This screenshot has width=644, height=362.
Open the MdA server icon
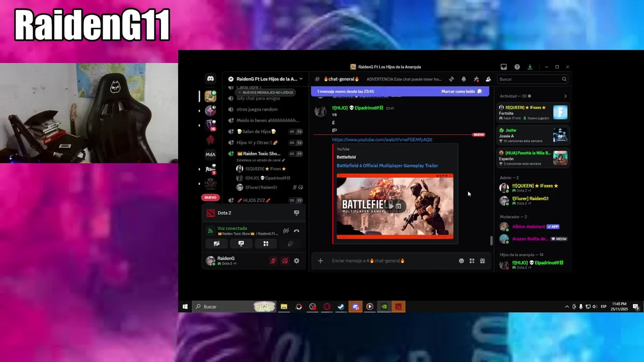point(210,154)
